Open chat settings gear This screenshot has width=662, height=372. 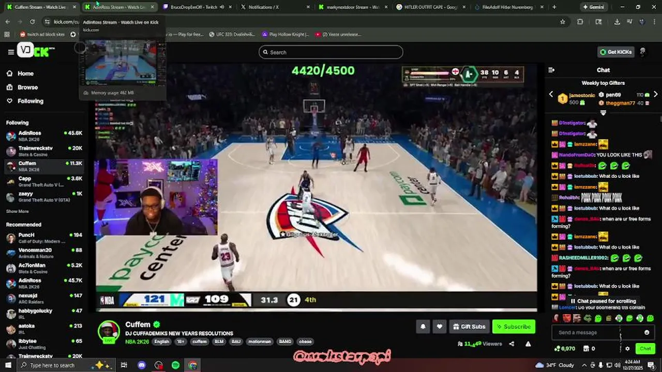[x=627, y=349]
